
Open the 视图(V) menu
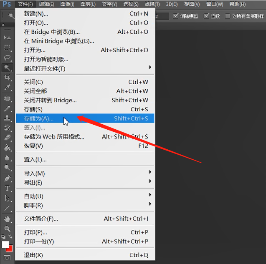[192, 4]
